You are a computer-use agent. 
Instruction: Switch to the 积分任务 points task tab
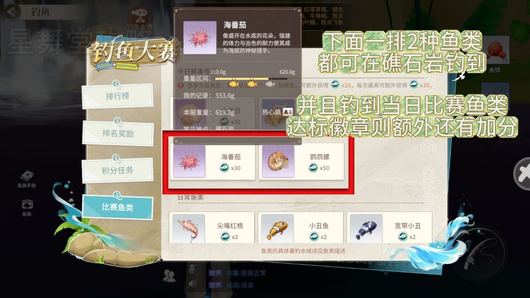[117, 170]
